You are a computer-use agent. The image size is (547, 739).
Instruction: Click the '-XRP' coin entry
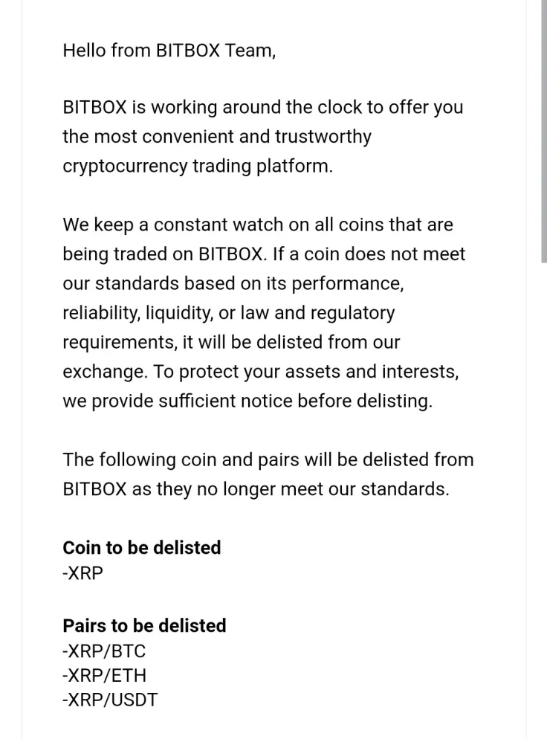(82, 573)
